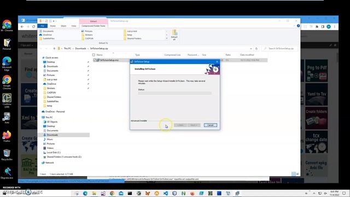Click browser reload button behind Explorer
Viewport: 350px width, 197px height.
[34, 27]
